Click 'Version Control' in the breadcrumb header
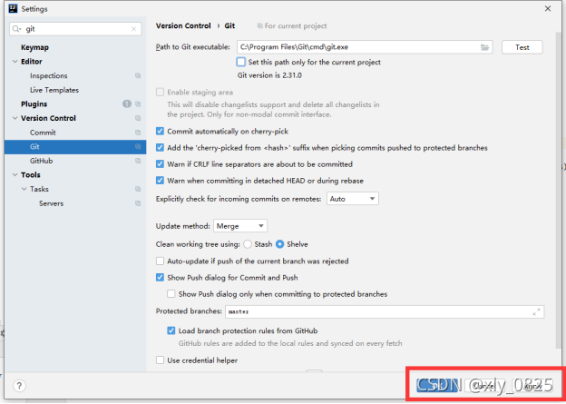Image resolution: width=566 pixels, height=404 pixels. coord(183,26)
